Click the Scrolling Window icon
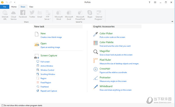The image size is (175, 107). 38,74
